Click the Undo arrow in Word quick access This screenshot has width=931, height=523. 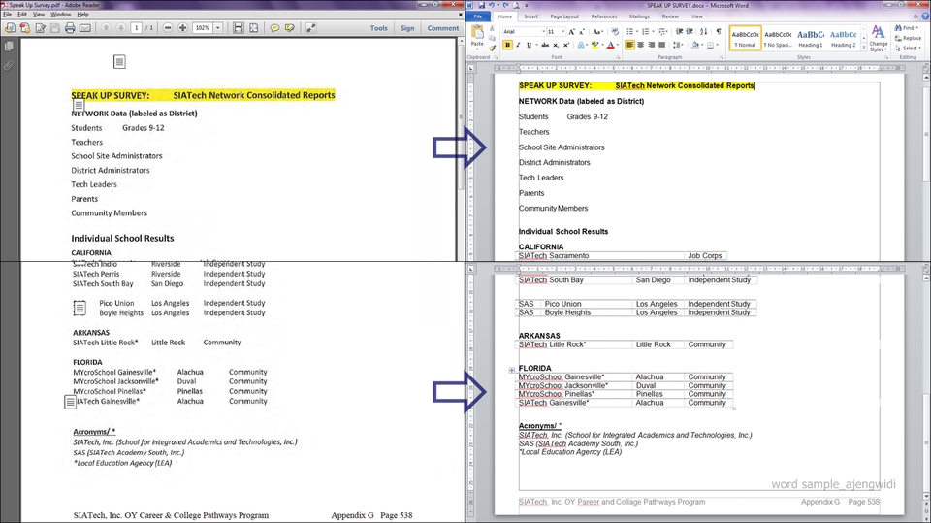click(492, 5)
